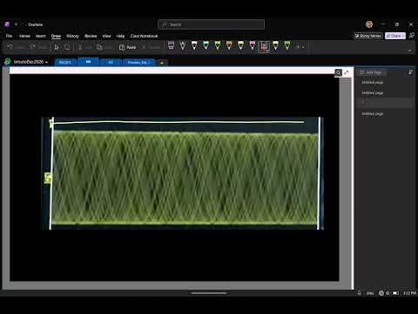Open the Class Notebook tab
418x314 pixels.
coord(144,36)
